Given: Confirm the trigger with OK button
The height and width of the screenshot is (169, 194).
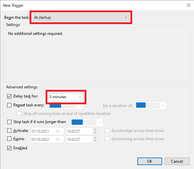Looking at the screenshot, I should (x=150, y=161).
